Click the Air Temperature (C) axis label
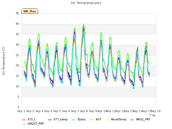This screenshot has width=172, height=129. pos(3,61)
